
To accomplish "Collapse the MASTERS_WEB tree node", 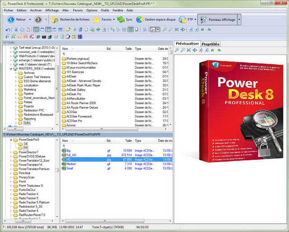I will point(11,69).
